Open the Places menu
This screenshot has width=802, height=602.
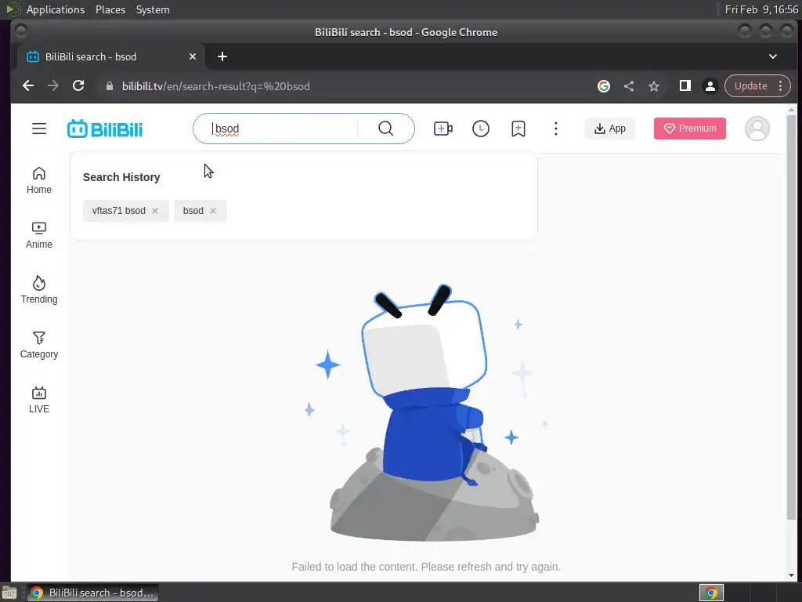pos(110,9)
